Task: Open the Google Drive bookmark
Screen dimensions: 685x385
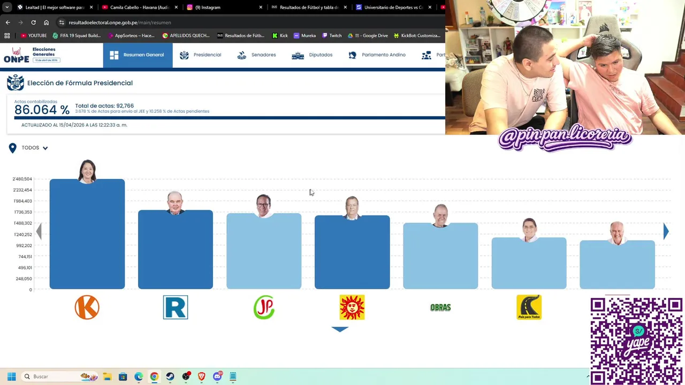Action: 368,36
